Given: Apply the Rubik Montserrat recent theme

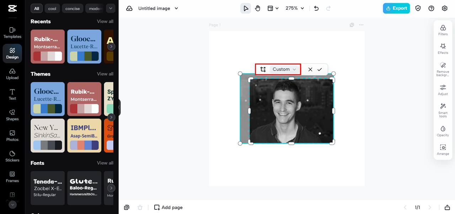Looking at the screenshot, I should [48, 46].
